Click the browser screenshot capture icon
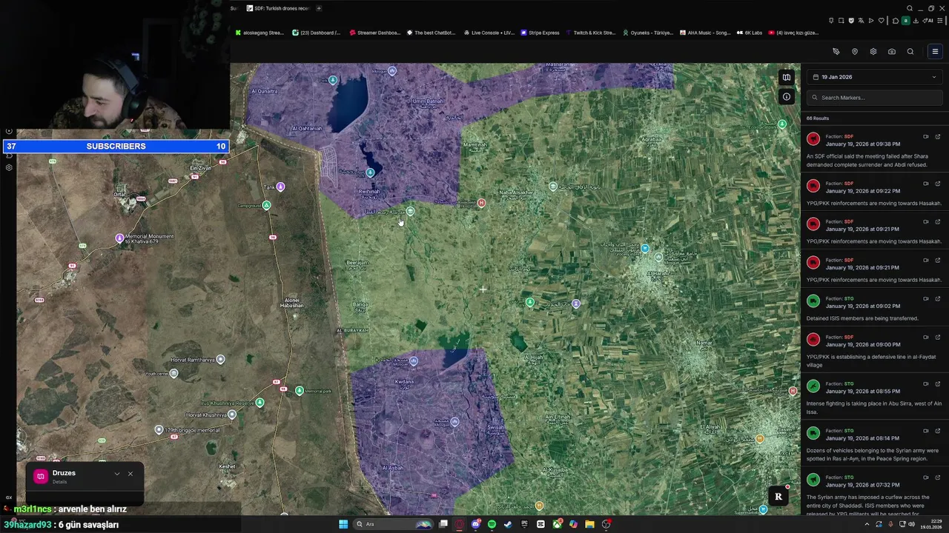949x533 pixels. (841, 21)
